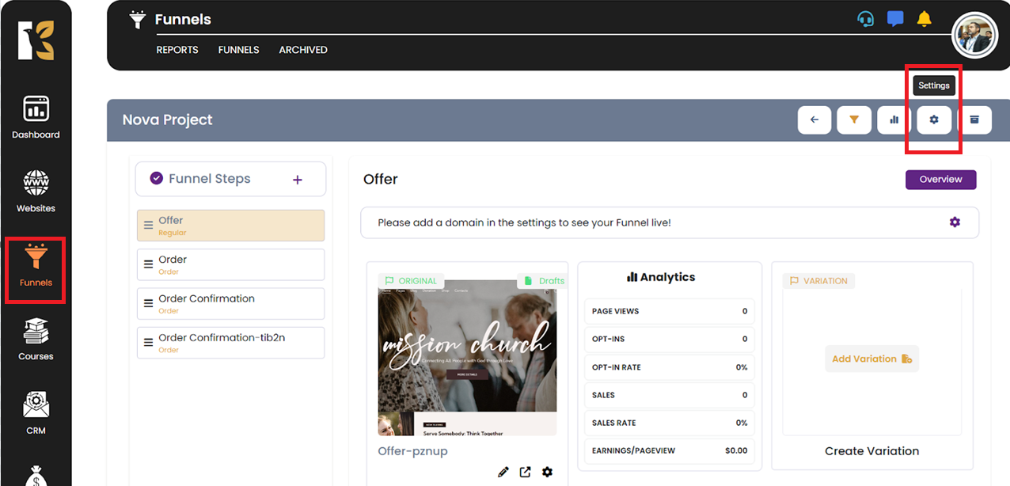1010x486 pixels.
Task: Open the Dashboard from the sidebar
Action: pos(36,117)
